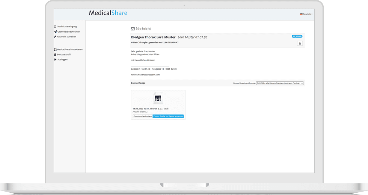This screenshot has height=195, width=368.
Task: Click Sehr geehrte Frau Muster greeting
Action: [x=143, y=51]
